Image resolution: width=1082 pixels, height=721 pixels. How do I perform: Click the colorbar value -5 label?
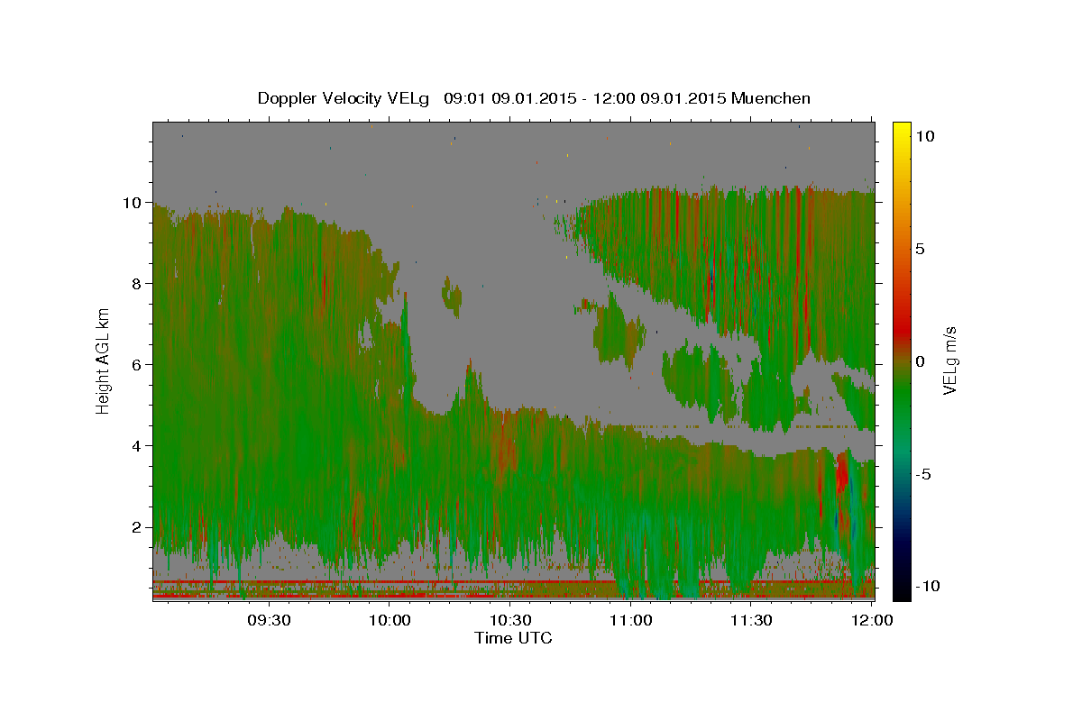click(x=923, y=473)
